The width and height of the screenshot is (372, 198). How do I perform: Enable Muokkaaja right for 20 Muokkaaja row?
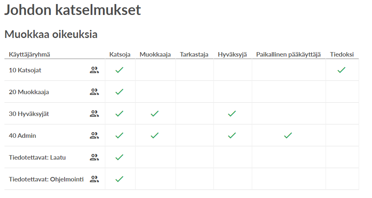coord(155,92)
